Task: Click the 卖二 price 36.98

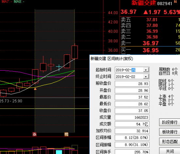Action: point(152,37)
